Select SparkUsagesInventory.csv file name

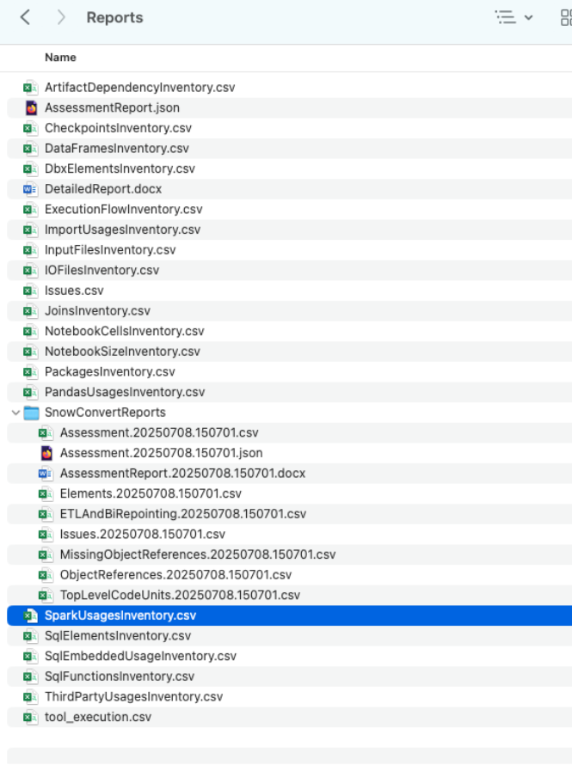(x=120, y=616)
